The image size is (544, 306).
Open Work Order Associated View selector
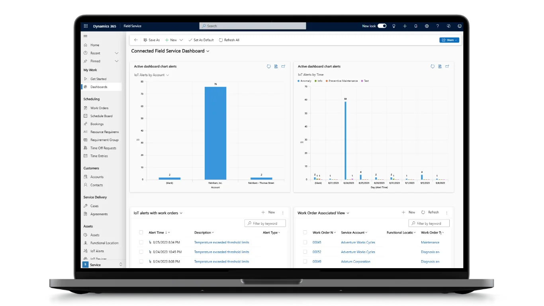coord(323,213)
